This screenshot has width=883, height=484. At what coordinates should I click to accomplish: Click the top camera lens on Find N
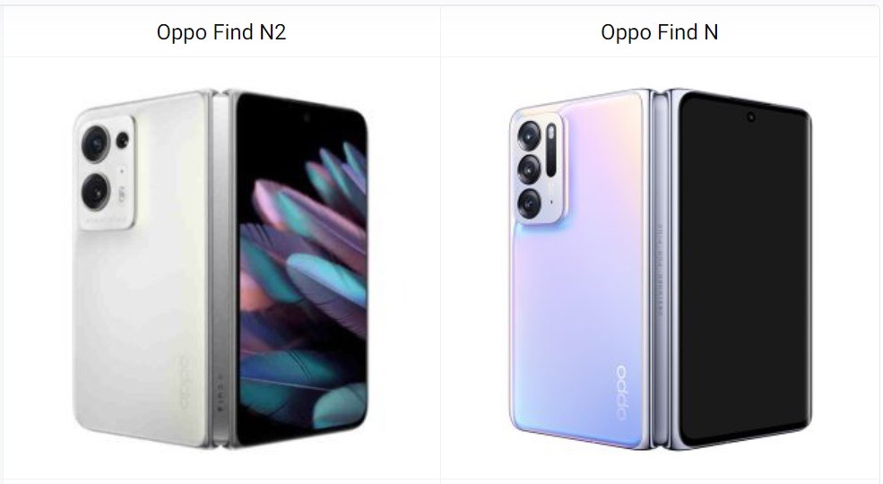(x=529, y=135)
